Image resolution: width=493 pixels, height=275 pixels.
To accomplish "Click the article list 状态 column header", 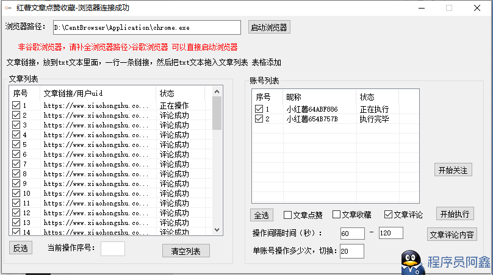I will tap(181, 93).
